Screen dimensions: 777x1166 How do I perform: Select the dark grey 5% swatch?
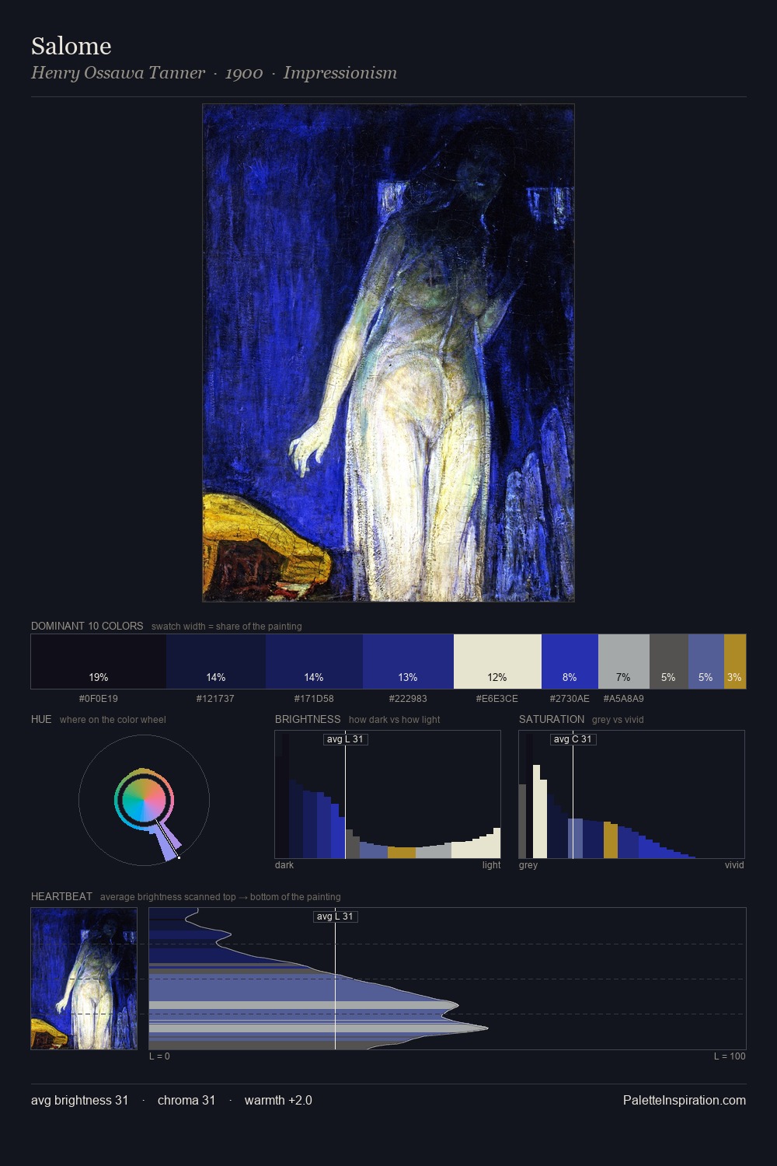[669, 662]
